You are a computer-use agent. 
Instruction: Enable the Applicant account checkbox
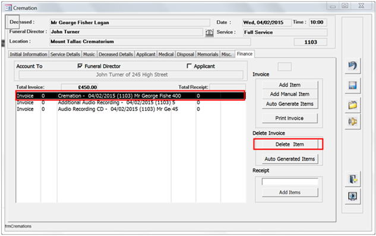click(x=189, y=66)
